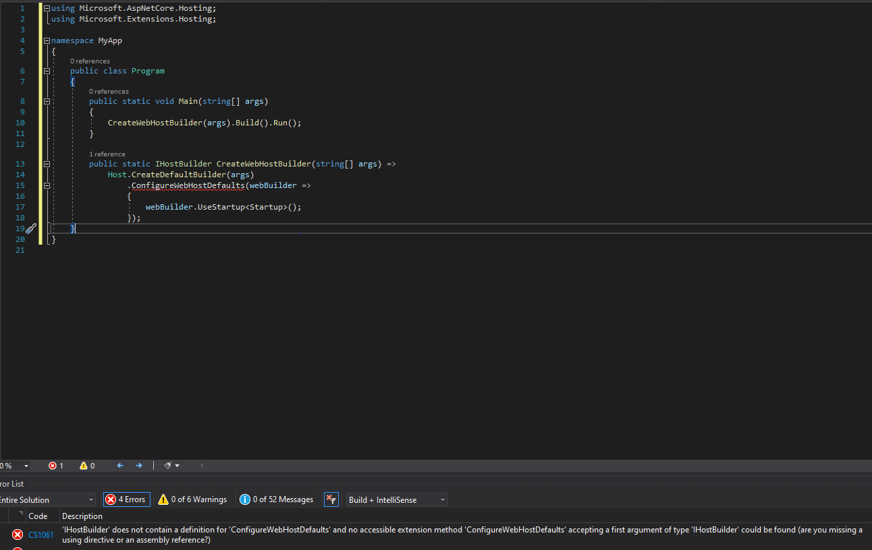Open the CS1061 error code link

click(x=40, y=535)
